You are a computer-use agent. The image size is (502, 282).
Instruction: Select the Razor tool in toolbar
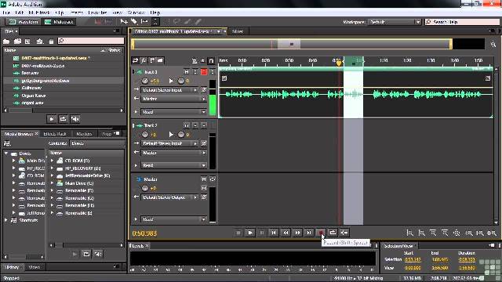(134, 21)
